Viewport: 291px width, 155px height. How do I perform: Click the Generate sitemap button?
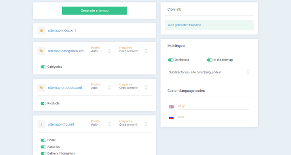(x=94, y=11)
